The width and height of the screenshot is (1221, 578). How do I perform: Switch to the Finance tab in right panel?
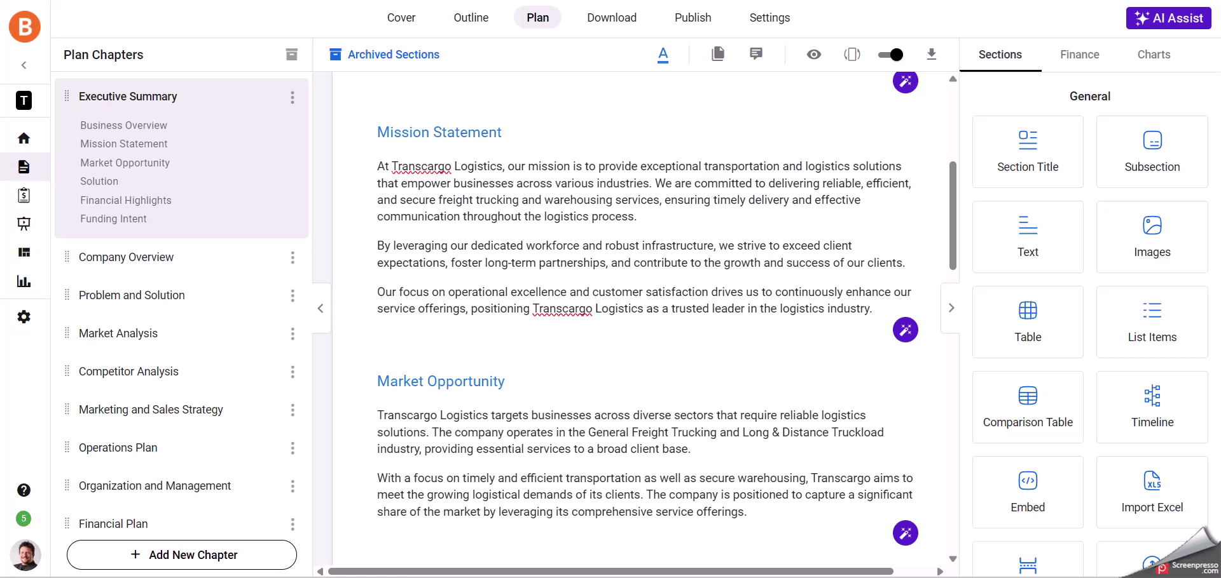(1080, 55)
